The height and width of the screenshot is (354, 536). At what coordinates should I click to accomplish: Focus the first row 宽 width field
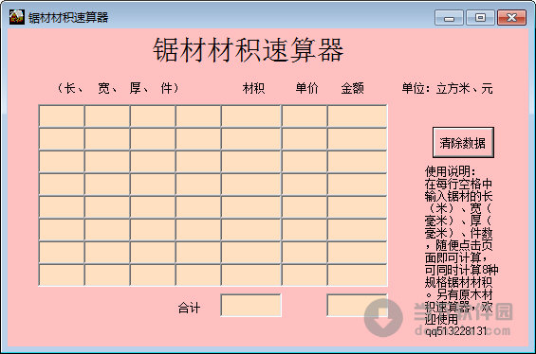point(107,116)
